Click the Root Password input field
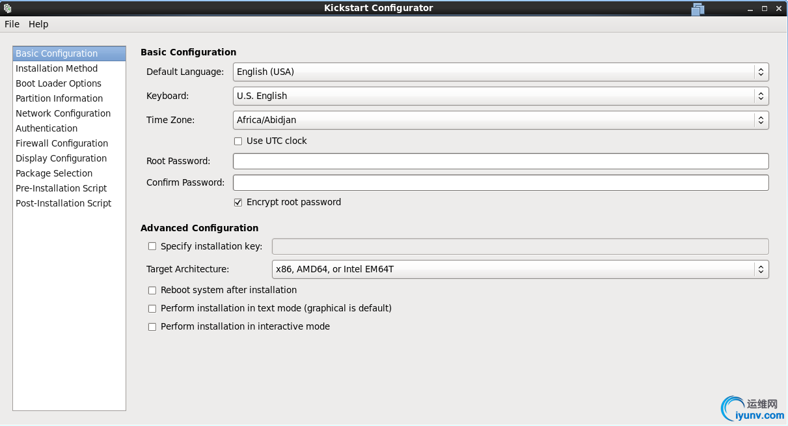Viewport: 788px width, 426px height. tap(500, 161)
